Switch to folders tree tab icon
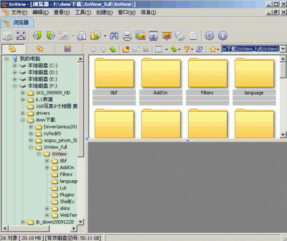This screenshot has height=241, width=287. coord(13,49)
